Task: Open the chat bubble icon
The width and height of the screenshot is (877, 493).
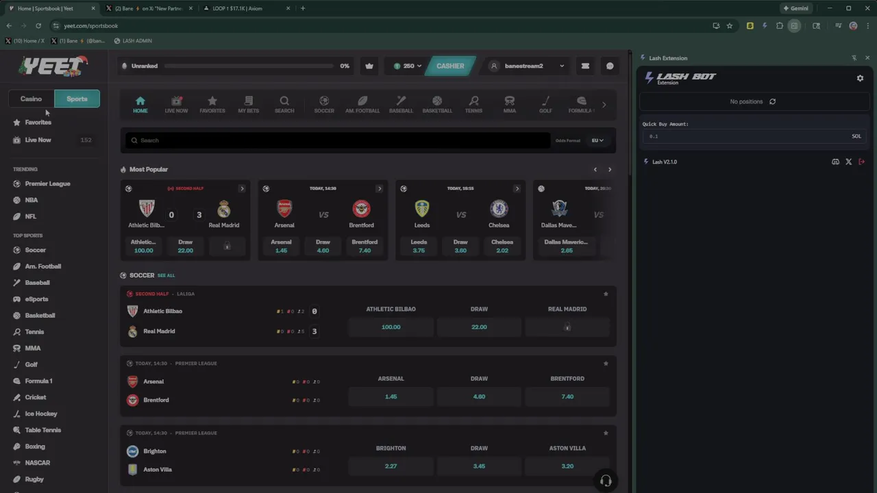Action: tap(610, 66)
